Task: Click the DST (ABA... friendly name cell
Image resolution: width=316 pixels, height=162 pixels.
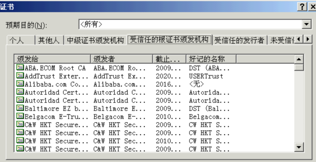Action: (x=209, y=68)
